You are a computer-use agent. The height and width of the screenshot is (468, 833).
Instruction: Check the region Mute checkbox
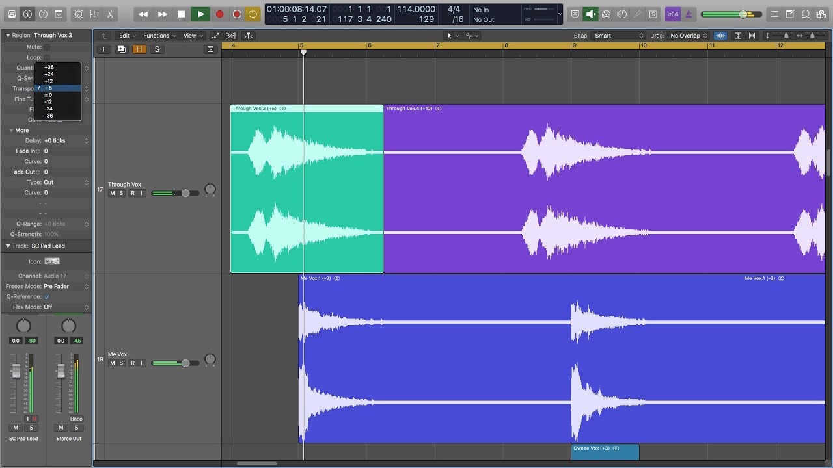coord(47,47)
